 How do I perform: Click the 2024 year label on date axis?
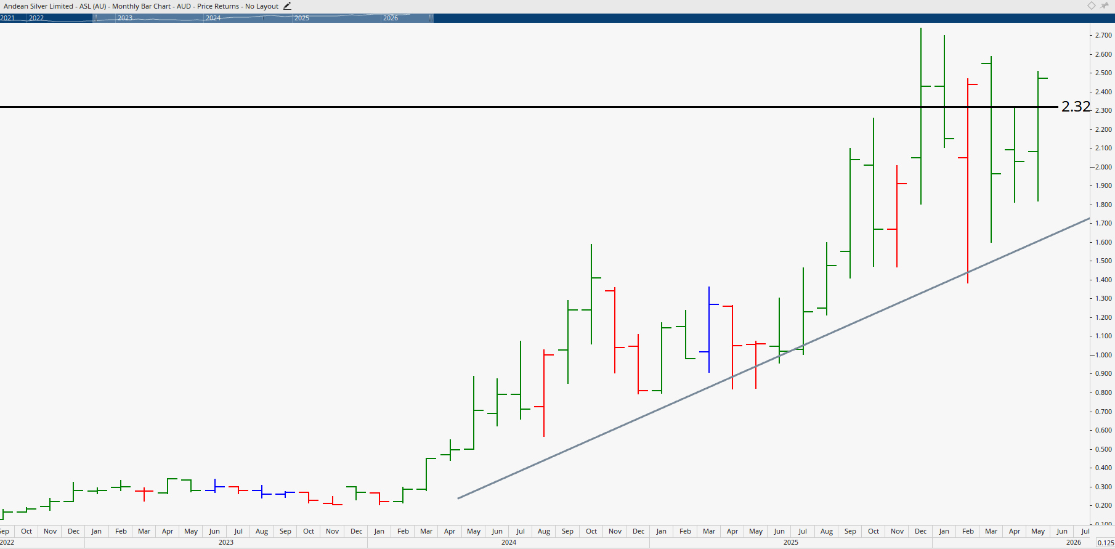click(509, 542)
